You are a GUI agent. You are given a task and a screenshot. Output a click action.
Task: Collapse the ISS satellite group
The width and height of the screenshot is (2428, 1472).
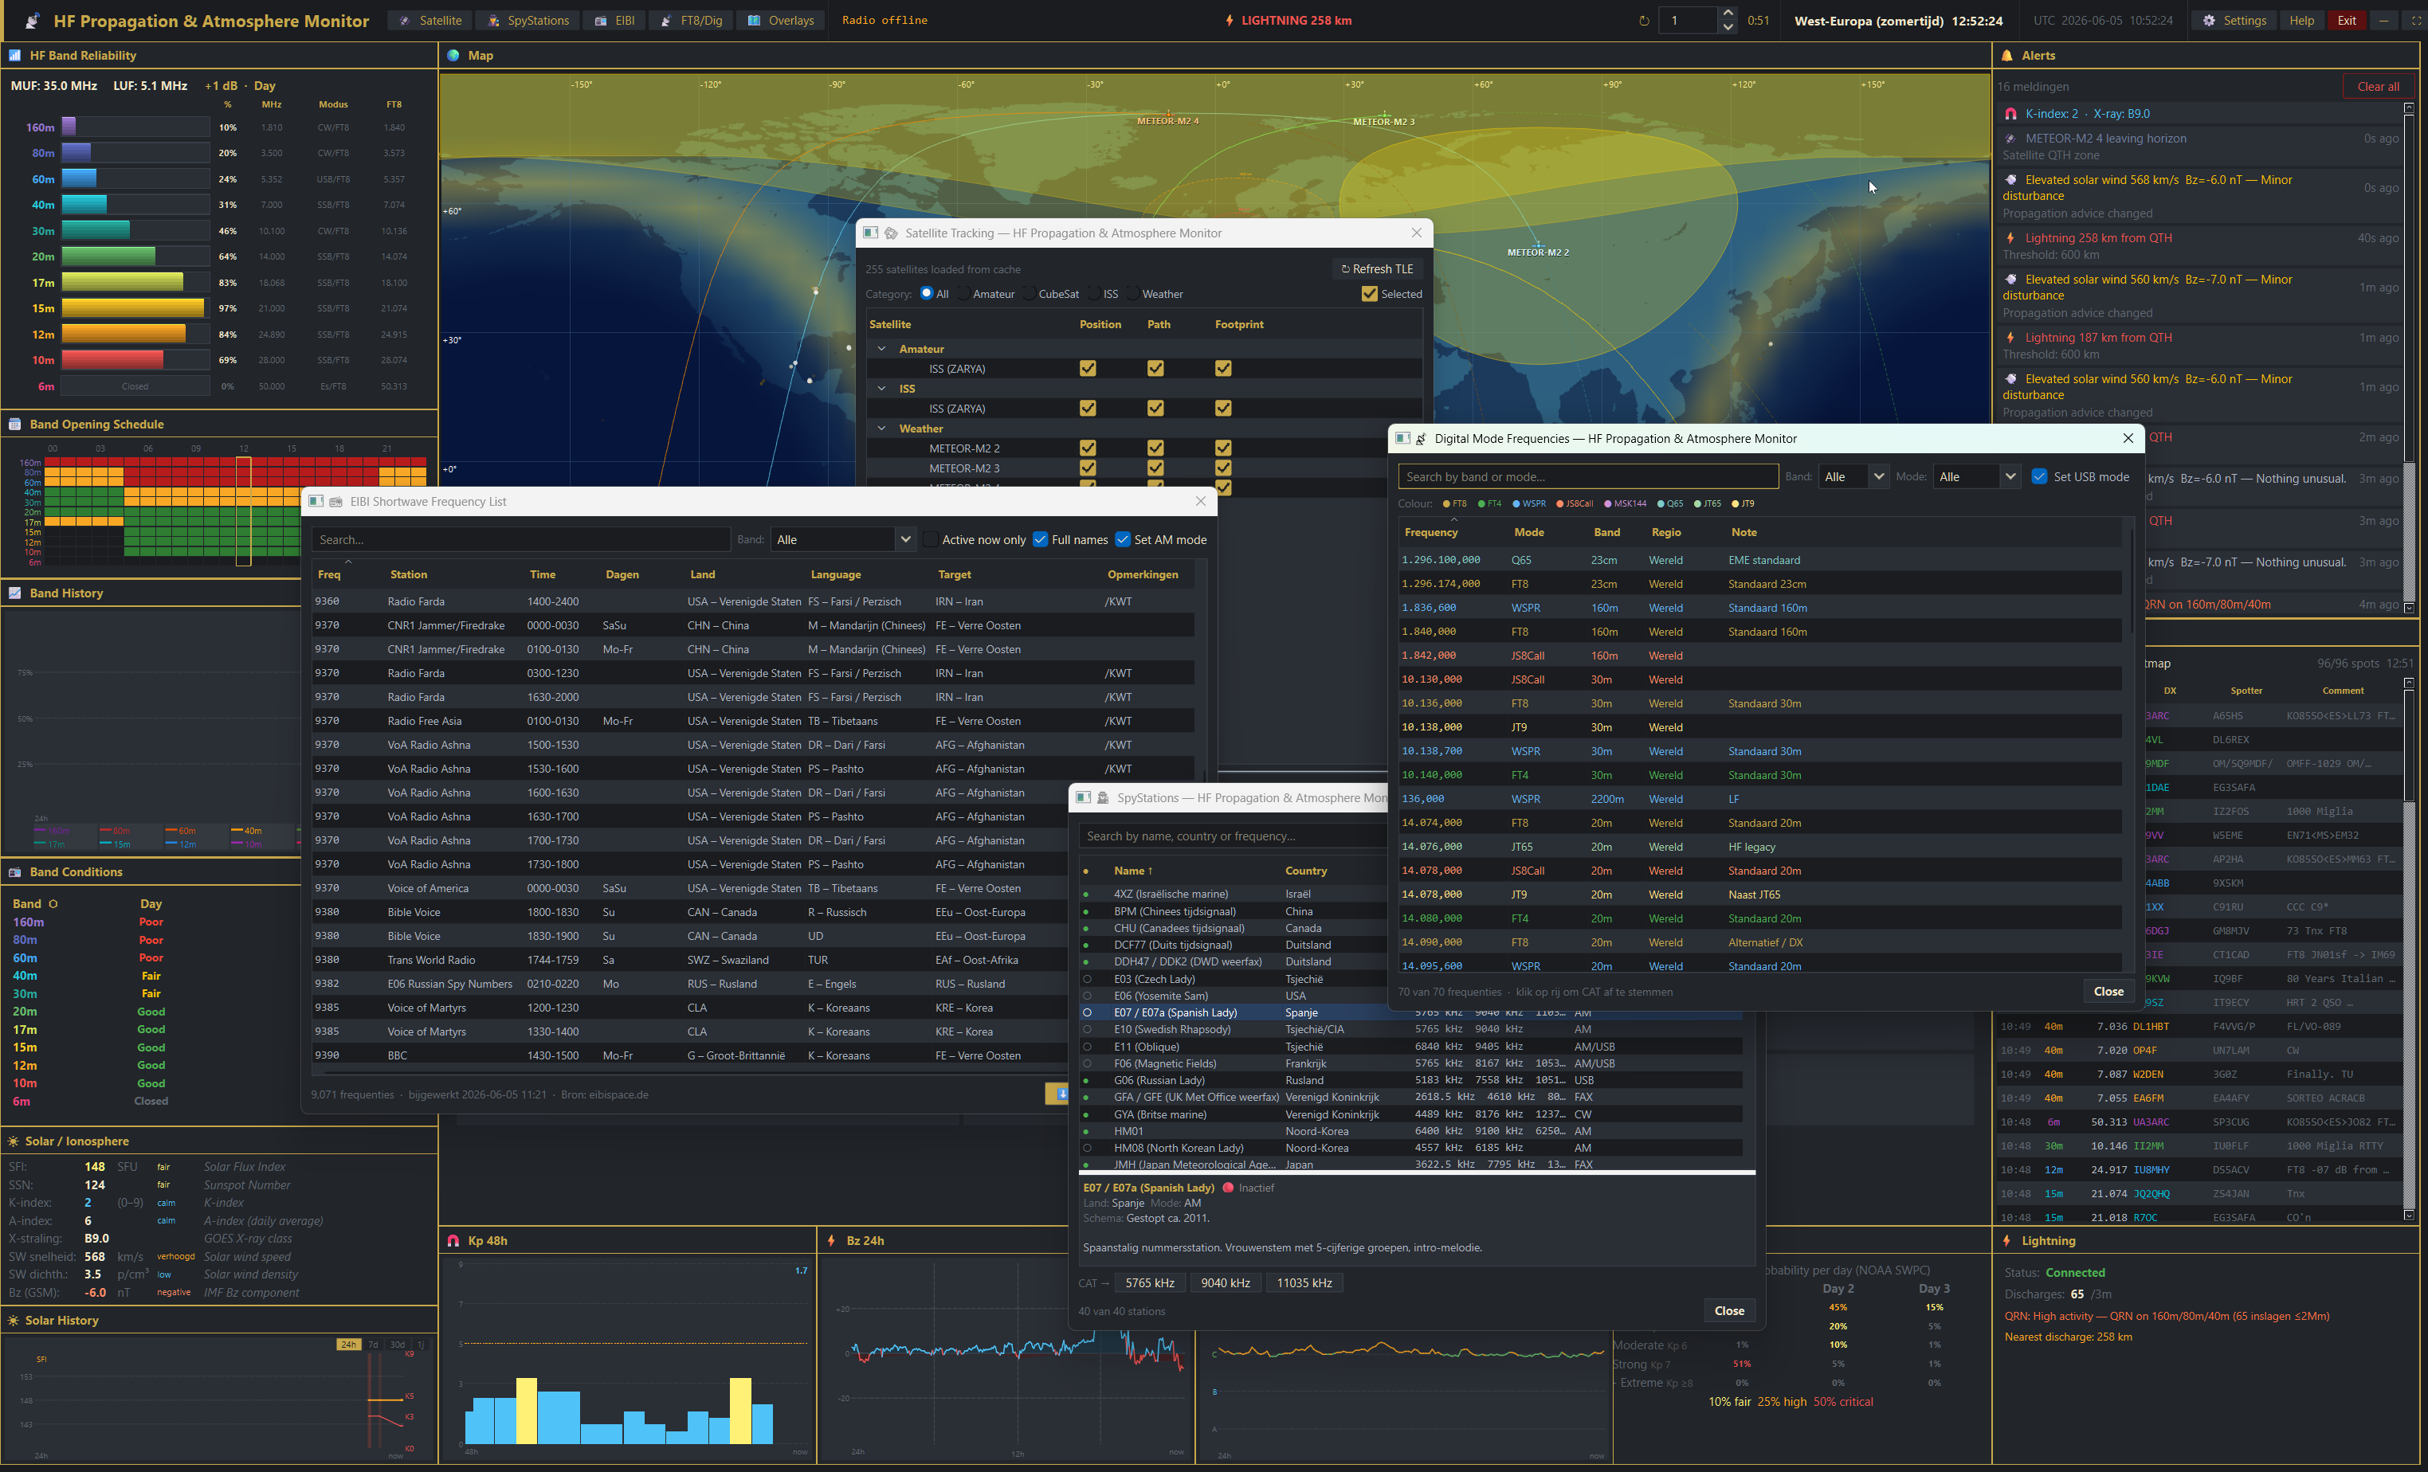[882, 390]
